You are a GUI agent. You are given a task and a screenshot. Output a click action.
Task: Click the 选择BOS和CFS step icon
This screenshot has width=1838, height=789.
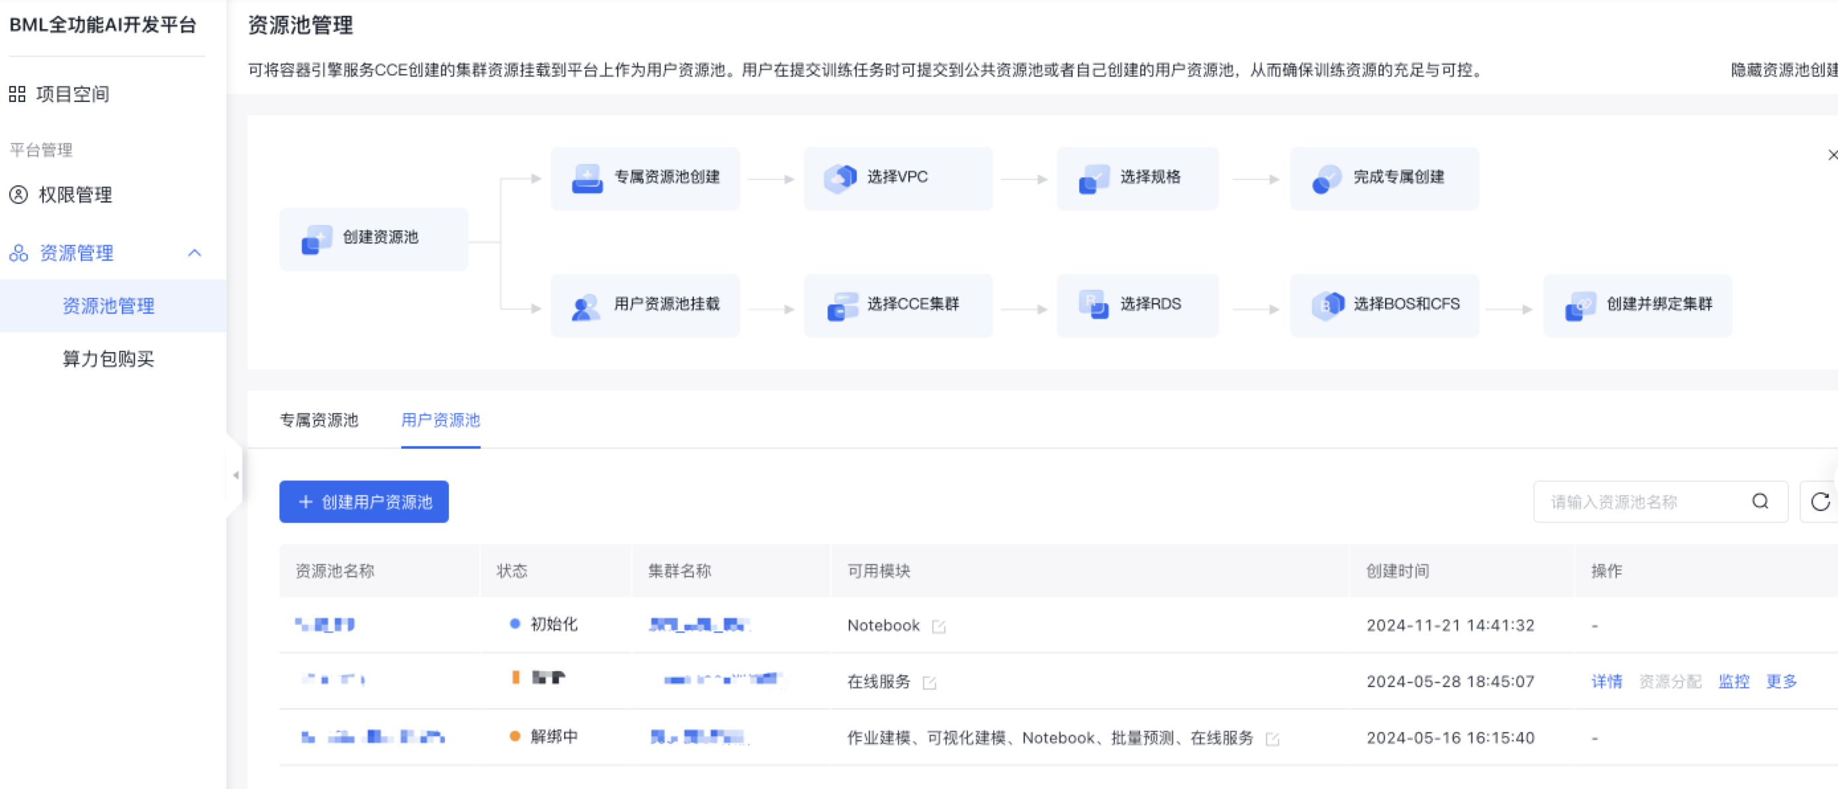[x=1328, y=306]
